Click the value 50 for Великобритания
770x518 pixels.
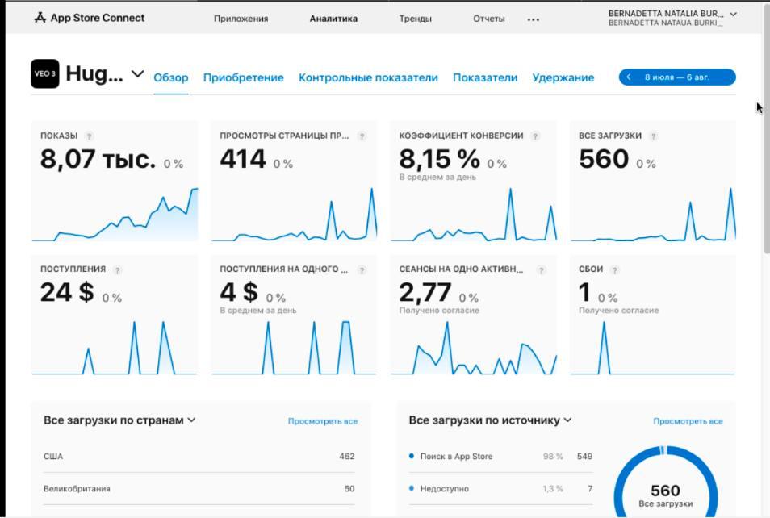click(x=349, y=488)
